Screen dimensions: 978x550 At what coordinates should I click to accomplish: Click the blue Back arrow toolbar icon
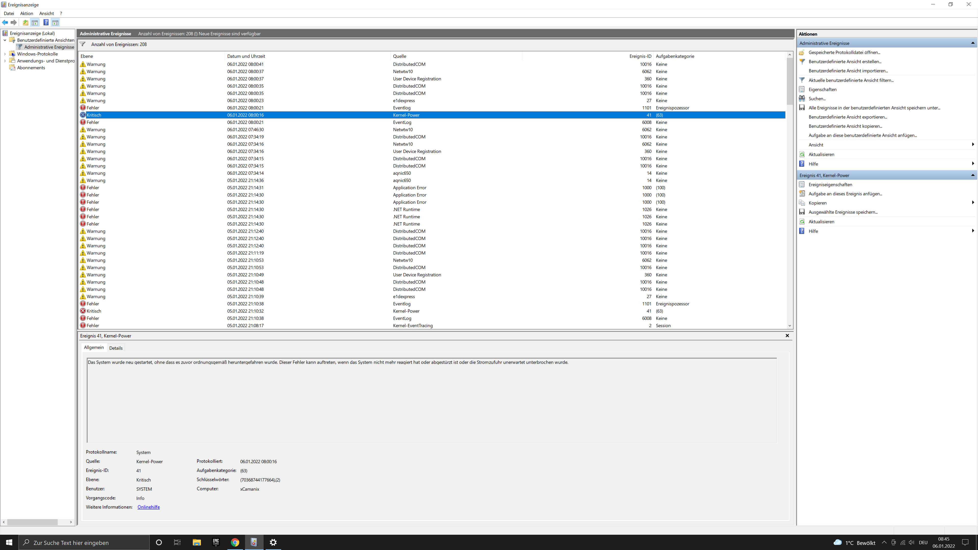5,23
